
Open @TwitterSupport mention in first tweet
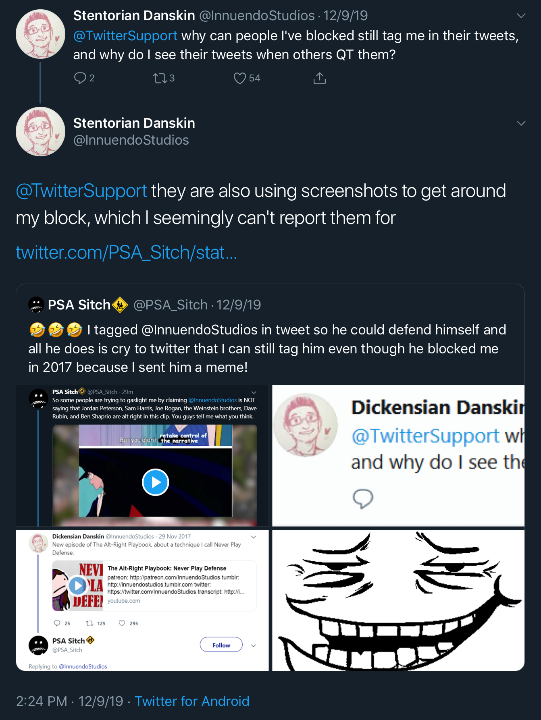pyautogui.click(x=125, y=35)
